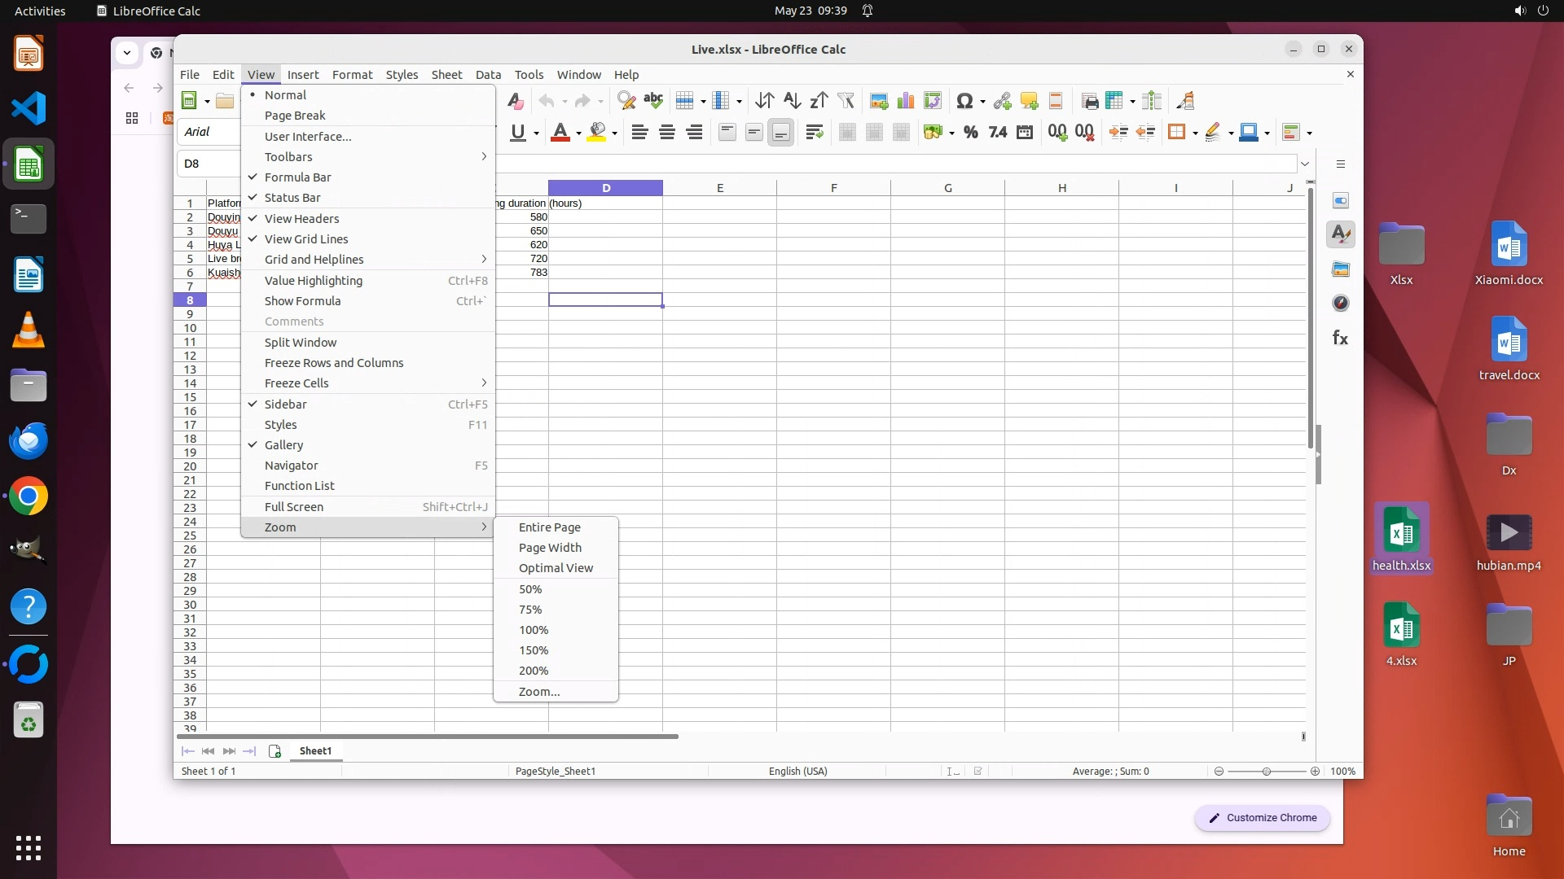Click the Insert Chart toolbar icon

pos(905,101)
